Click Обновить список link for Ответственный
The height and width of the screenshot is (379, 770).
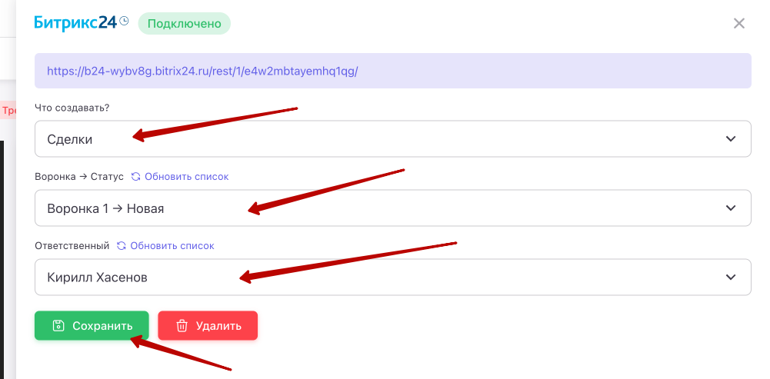172,246
